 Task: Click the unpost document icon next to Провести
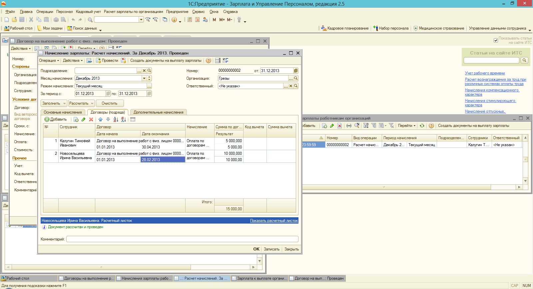[123, 60]
